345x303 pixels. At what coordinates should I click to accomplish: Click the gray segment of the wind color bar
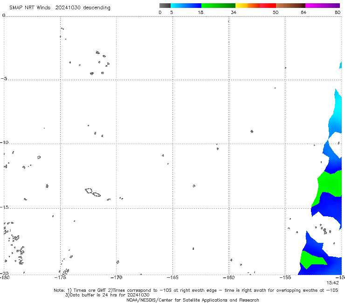click(165, 6)
